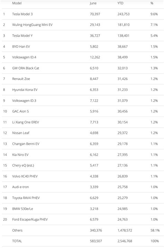
Task: Click Hyundai Kona EV model name
Action: 25,90
